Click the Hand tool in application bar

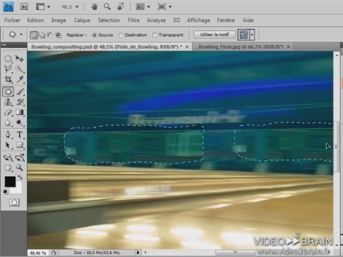(94, 7)
